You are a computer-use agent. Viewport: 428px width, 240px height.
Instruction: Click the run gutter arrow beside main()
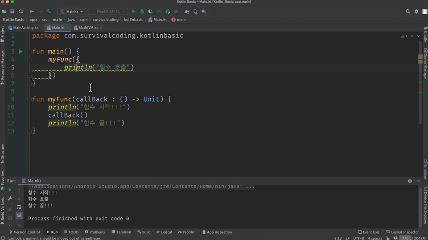click(x=21, y=52)
